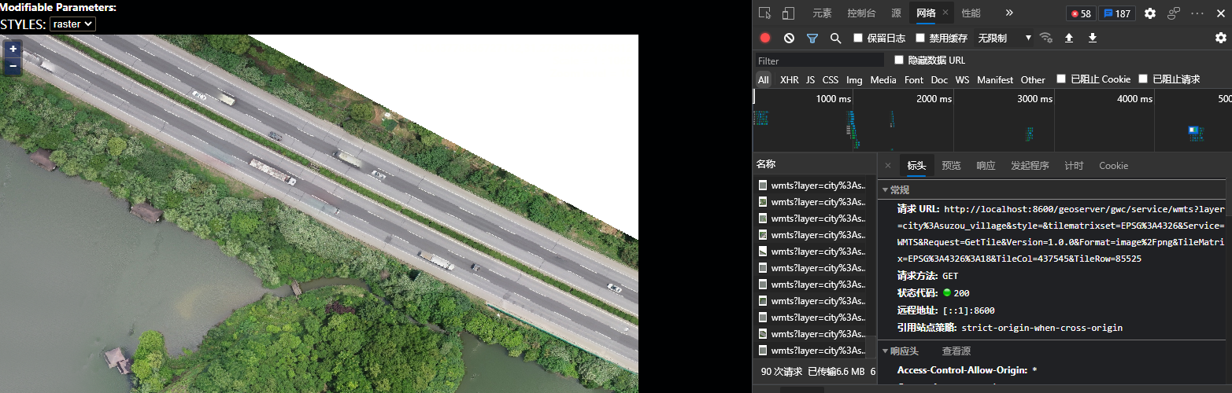Import HAR file upload arrow

(x=1069, y=38)
